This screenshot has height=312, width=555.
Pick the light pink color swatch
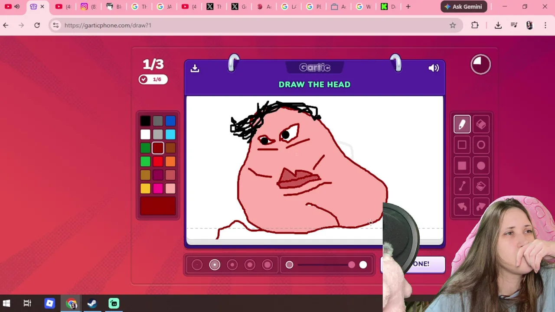(x=170, y=188)
